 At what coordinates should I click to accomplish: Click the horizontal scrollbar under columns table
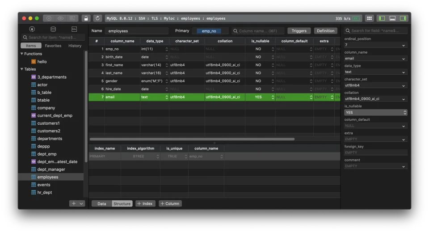tap(192, 139)
